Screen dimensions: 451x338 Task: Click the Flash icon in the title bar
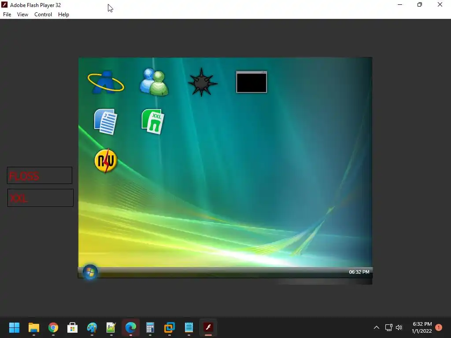[4, 5]
